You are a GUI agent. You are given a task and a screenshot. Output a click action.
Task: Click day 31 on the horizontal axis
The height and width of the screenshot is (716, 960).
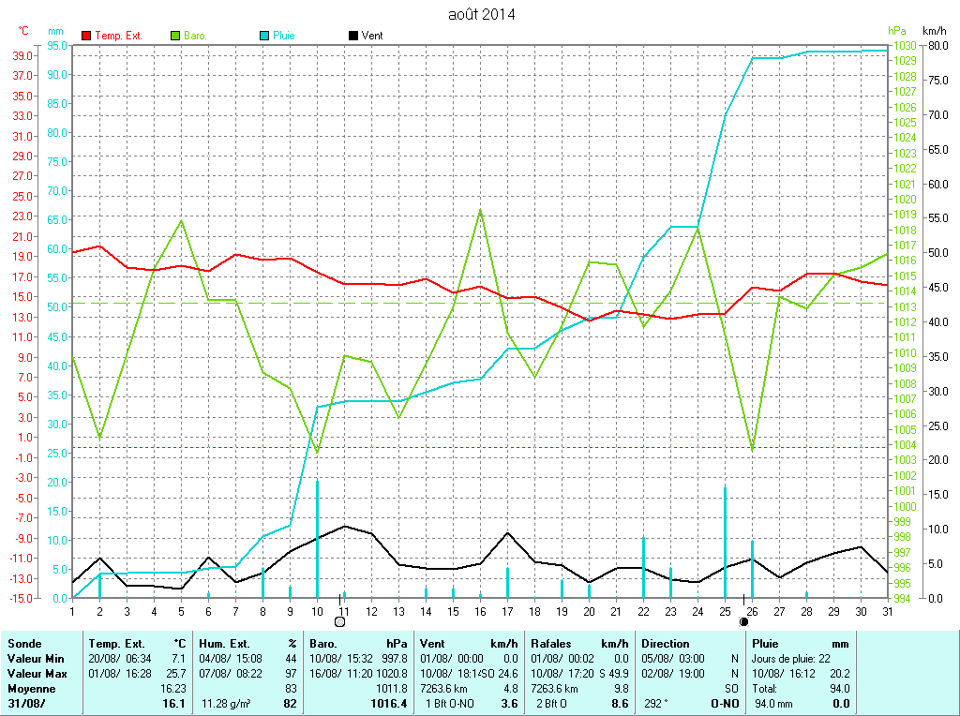click(x=887, y=611)
